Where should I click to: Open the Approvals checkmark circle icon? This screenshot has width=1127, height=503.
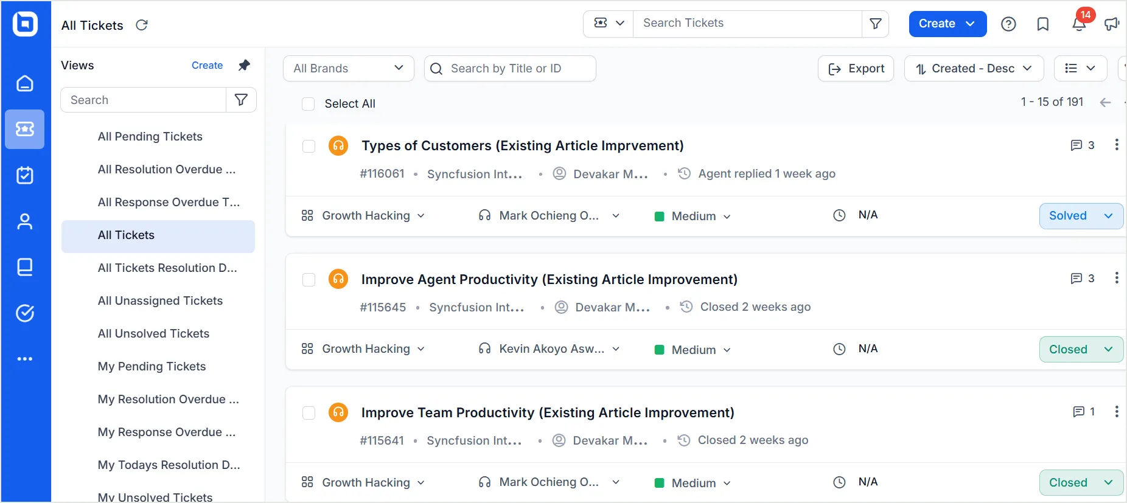tap(25, 313)
